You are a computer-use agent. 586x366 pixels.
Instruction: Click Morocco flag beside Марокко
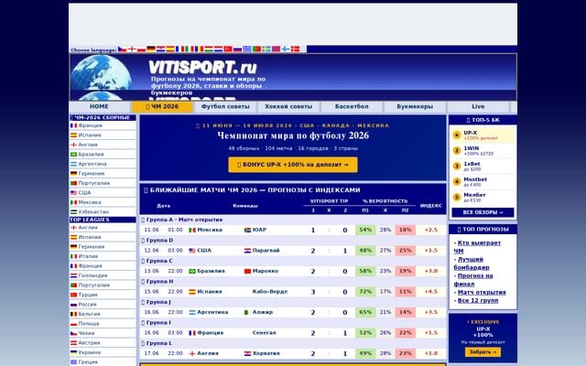tap(247, 271)
